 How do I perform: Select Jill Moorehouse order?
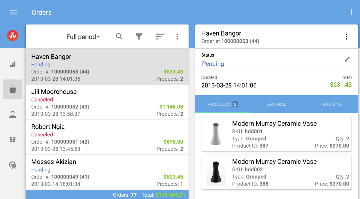point(107,102)
